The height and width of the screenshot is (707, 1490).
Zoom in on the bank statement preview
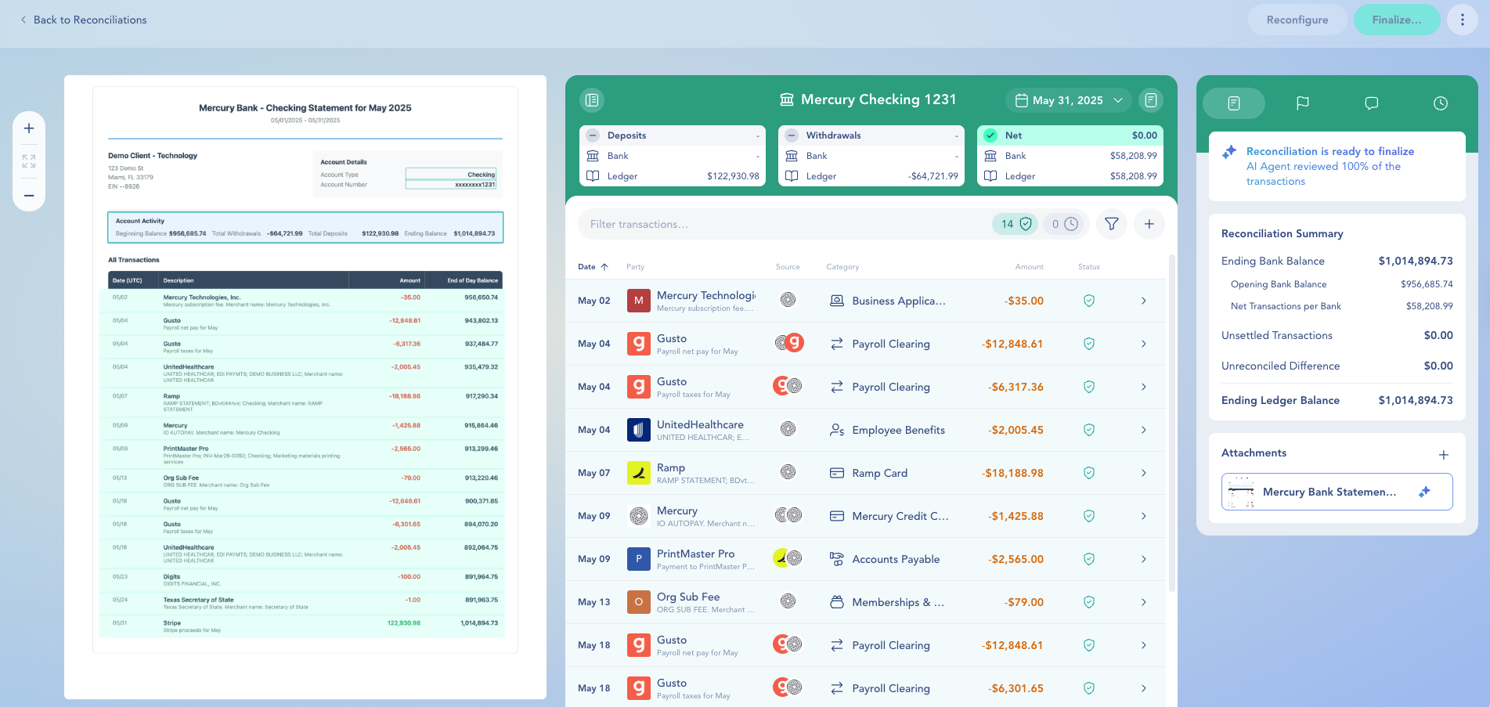(29, 128)
